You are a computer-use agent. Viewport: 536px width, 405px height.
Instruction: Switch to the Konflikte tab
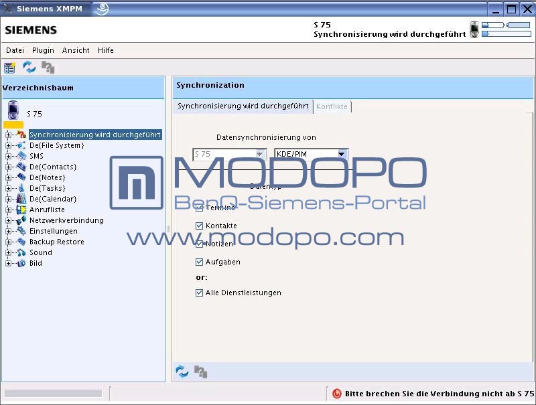(332, 106)
